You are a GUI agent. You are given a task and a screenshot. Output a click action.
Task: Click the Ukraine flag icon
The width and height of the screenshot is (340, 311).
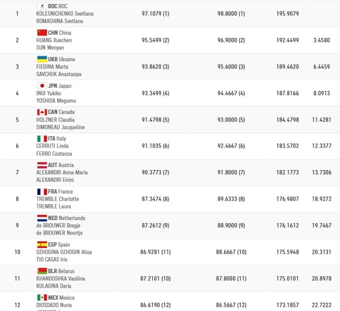(42, 59)
